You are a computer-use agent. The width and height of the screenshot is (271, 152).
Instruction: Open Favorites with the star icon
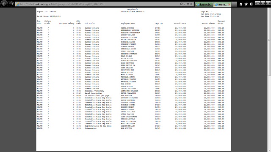point(246,4)
